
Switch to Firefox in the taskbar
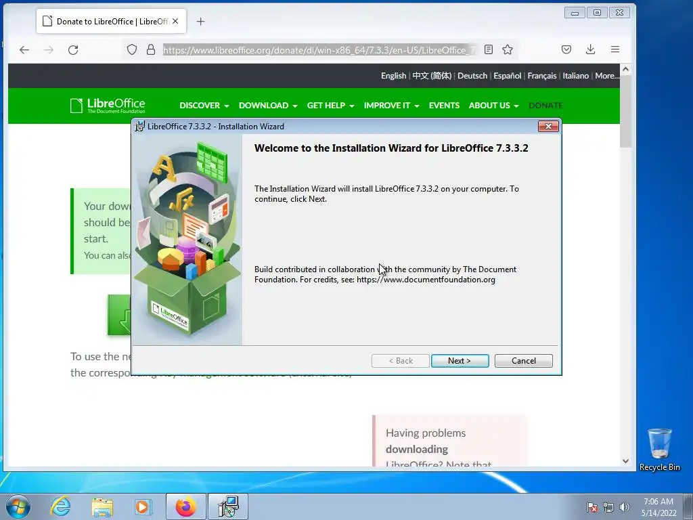pos(186,506)
